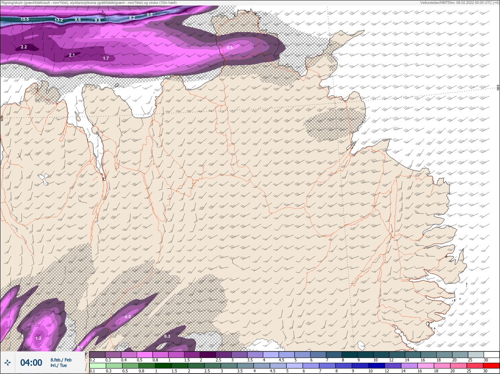Click the weekday label Þri./ Tue
This screenshot has height=374, width=500.
(59, 366)
